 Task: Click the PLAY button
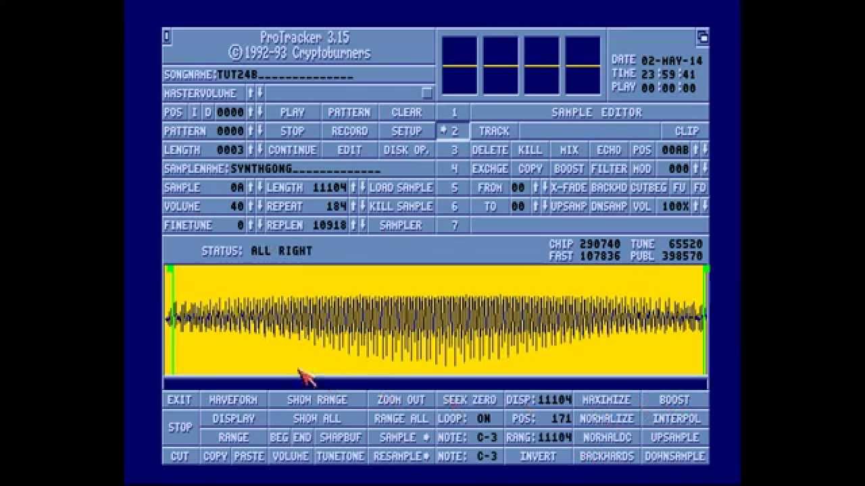click(x=292, y=112)
